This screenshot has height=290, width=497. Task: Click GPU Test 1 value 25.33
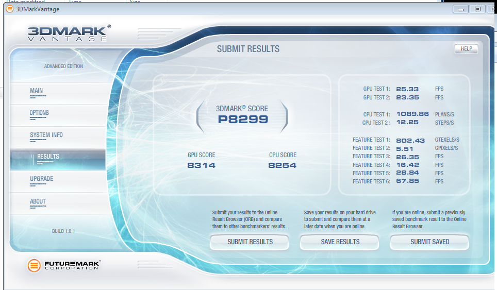tap(407, 89)
